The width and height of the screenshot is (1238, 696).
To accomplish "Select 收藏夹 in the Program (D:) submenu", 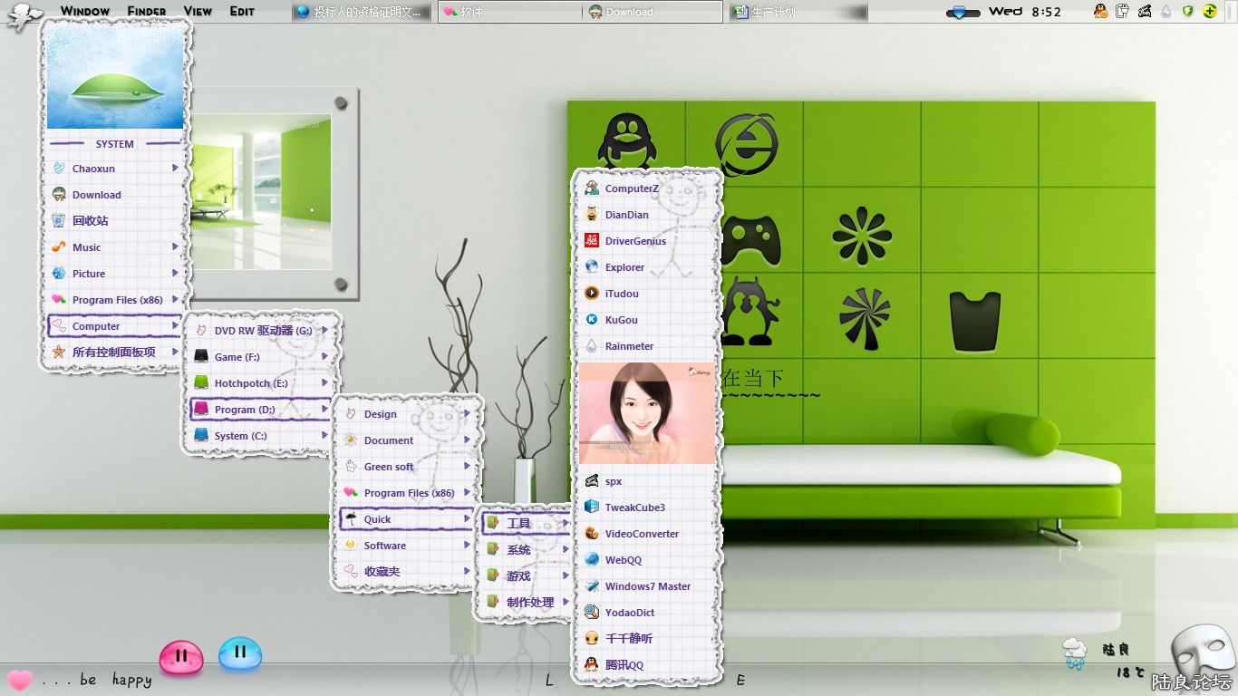I will tap(405, 572).
